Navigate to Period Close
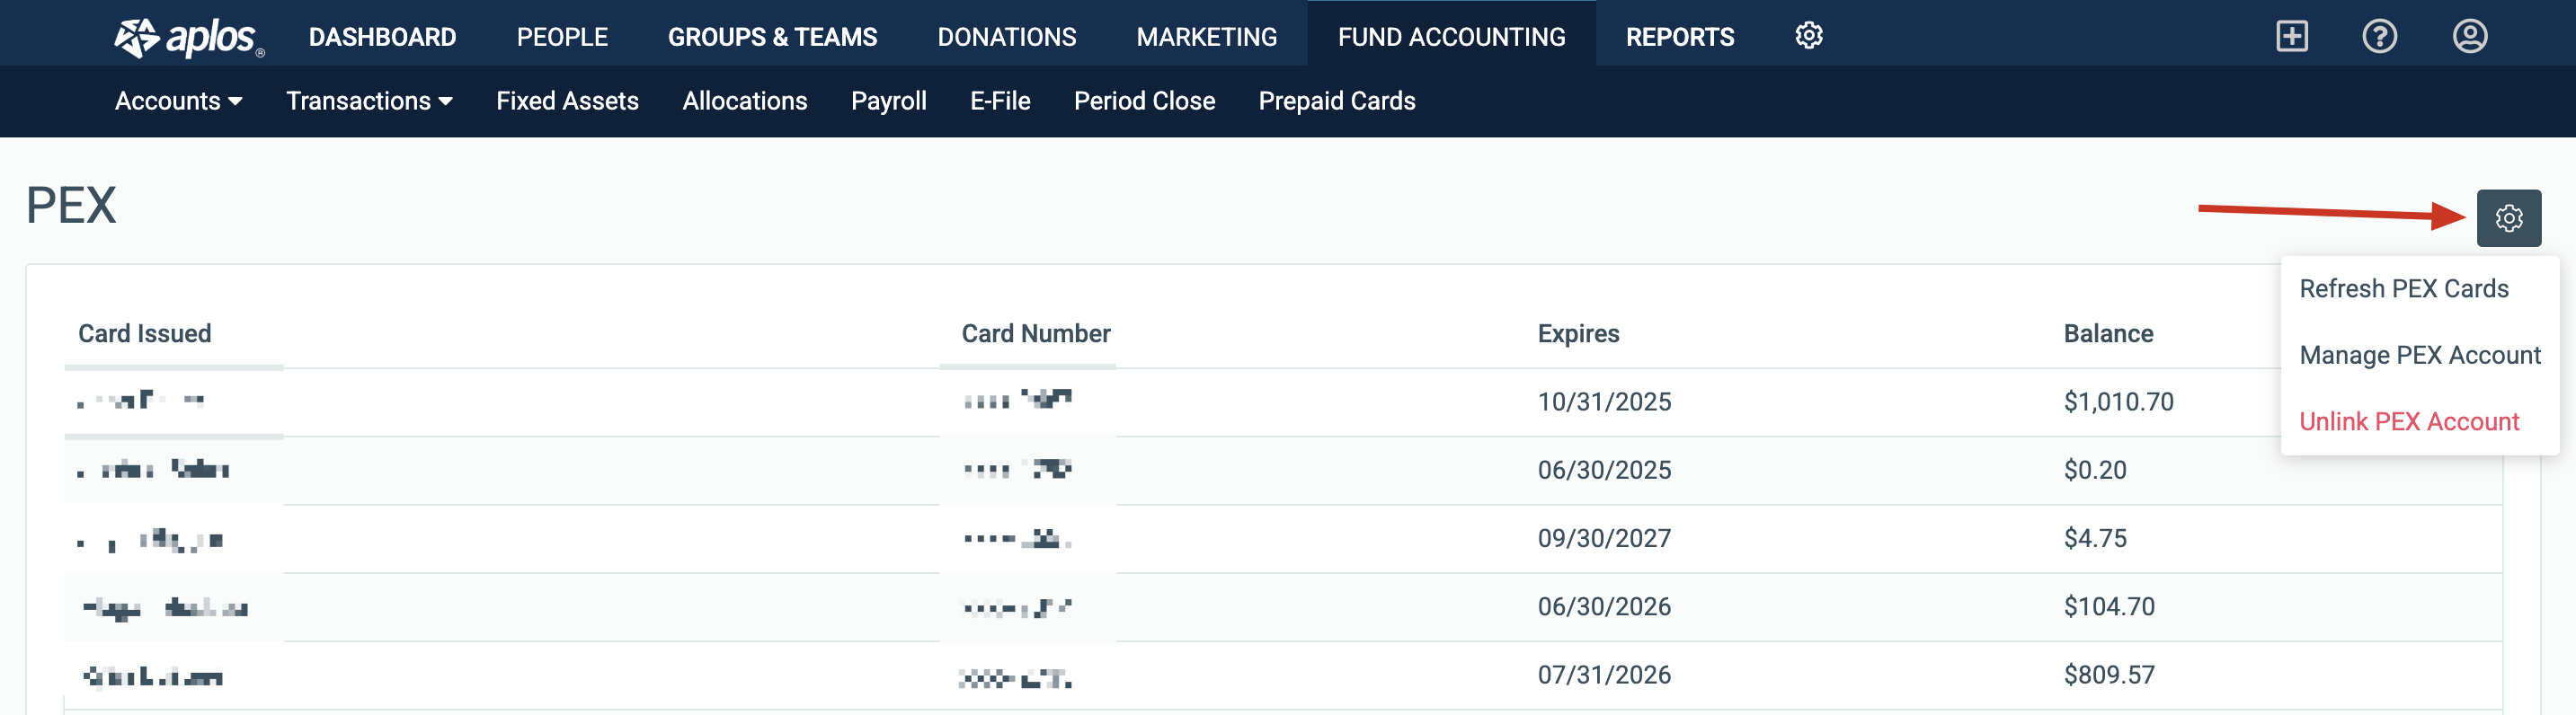 (1144, 101)
